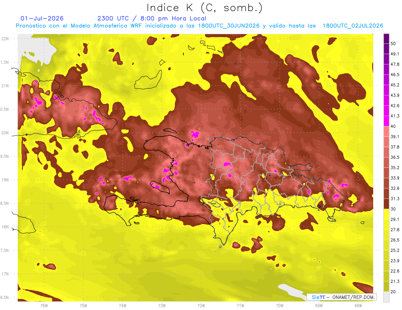Viewport: 402px width, 310px height.
Task: Select the '01-Jul-2026' date text
Action: [42, 18]
